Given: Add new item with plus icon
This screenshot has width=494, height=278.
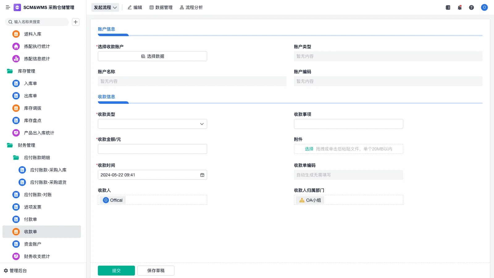Looking at the screenshot, I should coord(76,22).
